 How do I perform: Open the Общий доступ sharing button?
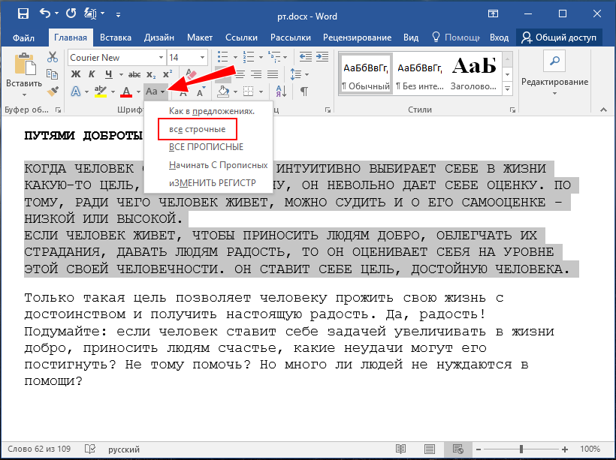(x=559, y=38)
